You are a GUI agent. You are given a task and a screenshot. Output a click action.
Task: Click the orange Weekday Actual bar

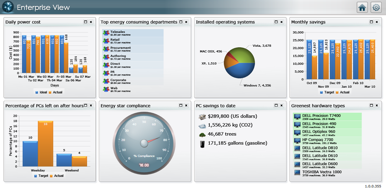click(x=46, y=143)
